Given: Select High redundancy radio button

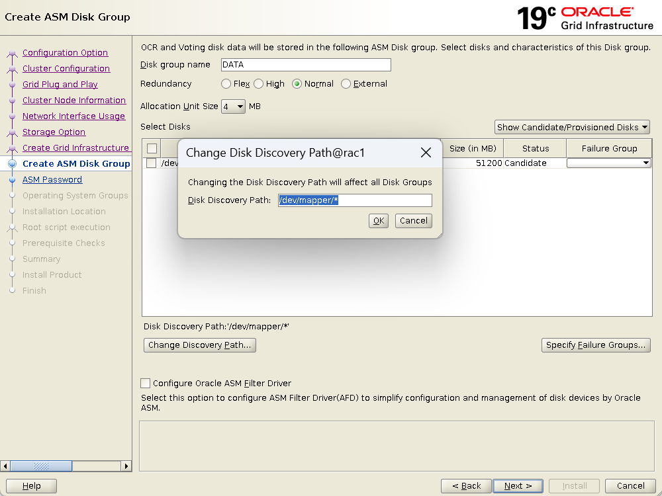Looking at the screenshot, I should (x=259, y=84).
